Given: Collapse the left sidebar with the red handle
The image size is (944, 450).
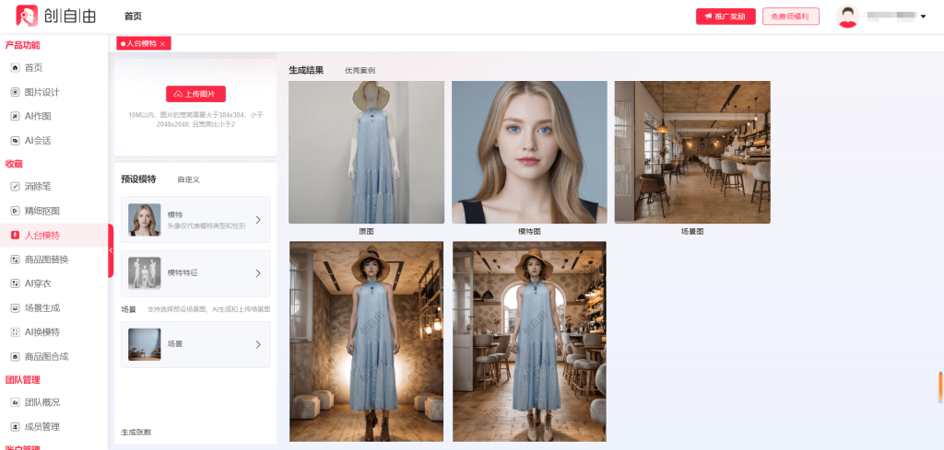Looking at the screenshot, I should pyautogui.click(x=111, y=250).
